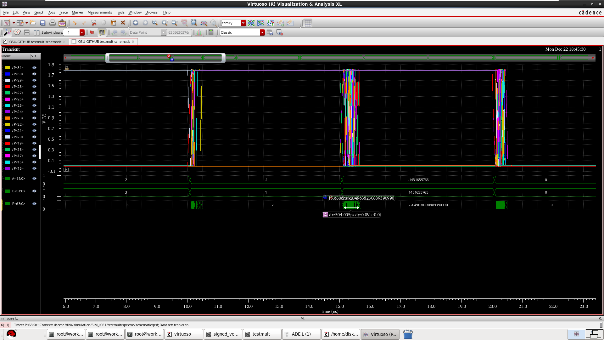Switch to the first OSU-GITHUB testmult schematic tab

point(35,41)
